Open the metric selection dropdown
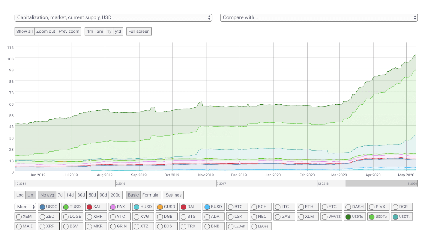This screenshot has width=431, height=239. pos(113,17)
